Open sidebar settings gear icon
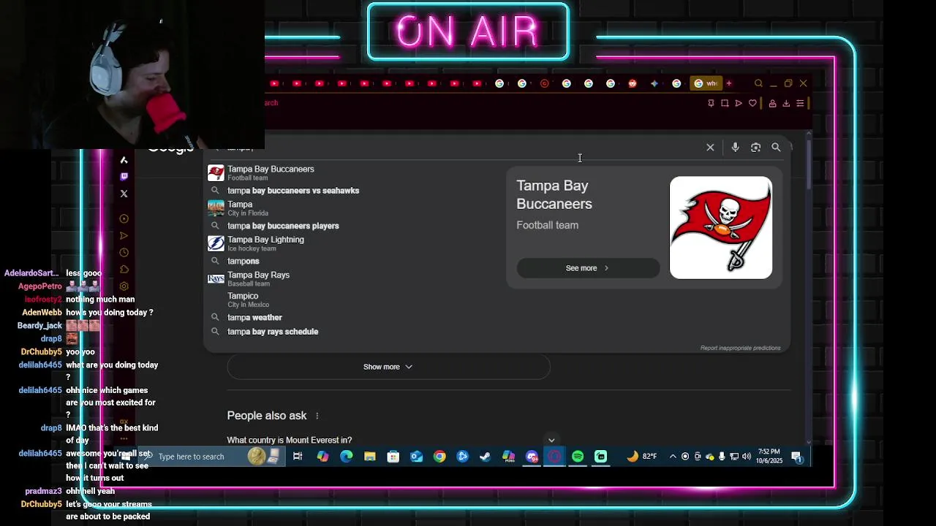 click(124, 286)
